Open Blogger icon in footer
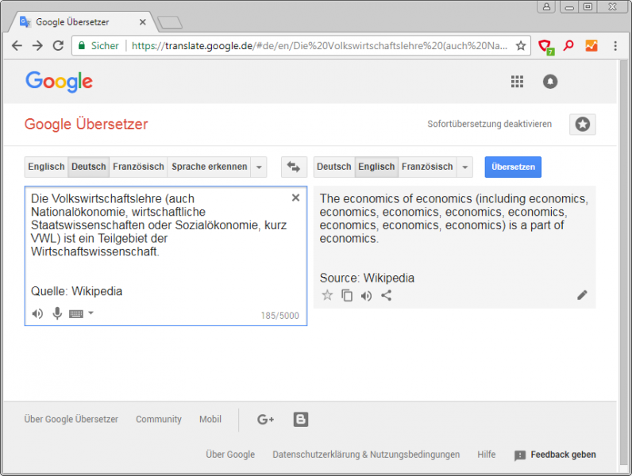The width and height of the screenshot is (632, 476). tap(301, 420)
